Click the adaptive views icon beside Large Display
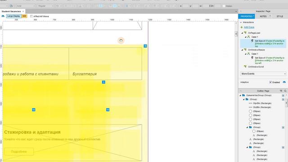The image size is (288, 162). coord(3,16)
